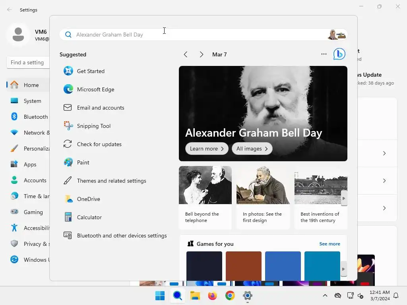The width and height of the screenshot is (407, 305).
Task: Select Personalization in Settings sidebar
Action: point(28,149)
